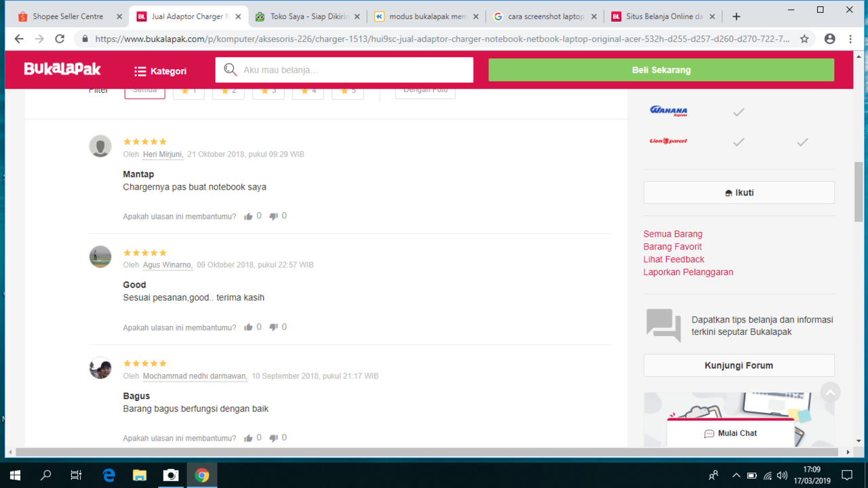Click reviewer name Heri Mirjuni
Image resolution: width=868 pixels, height=488 pixels.
(x=163, y=155)
